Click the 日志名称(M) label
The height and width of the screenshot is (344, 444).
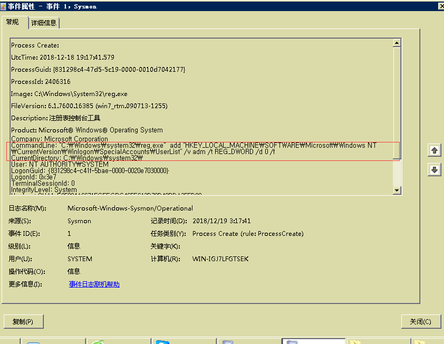click(x=27, y=208)
